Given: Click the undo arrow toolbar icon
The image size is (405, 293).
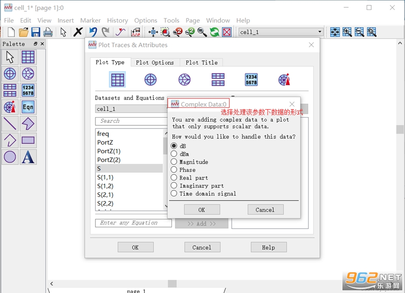Looking at the screenshot, I should [x=93, y=32].
